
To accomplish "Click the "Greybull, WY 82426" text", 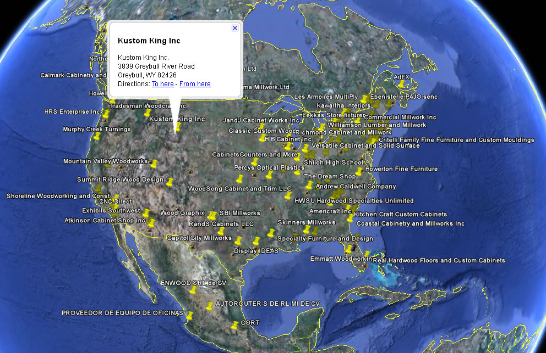I will 147,75.
